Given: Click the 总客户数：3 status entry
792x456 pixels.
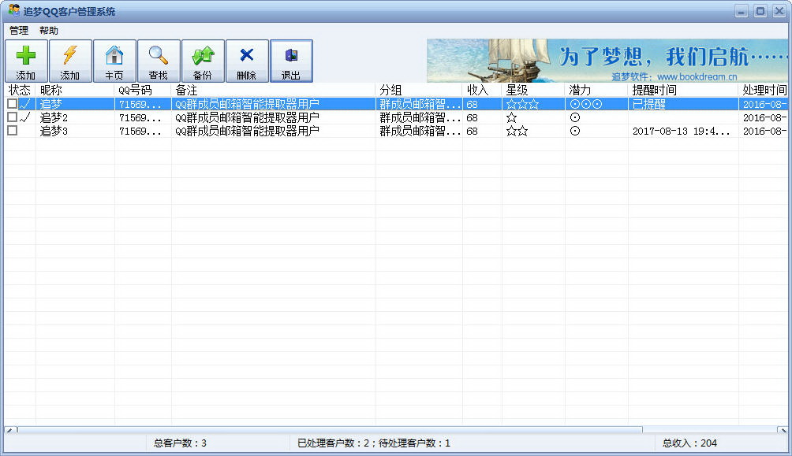Looking at the screenshot, I should (x=181, y=443).
